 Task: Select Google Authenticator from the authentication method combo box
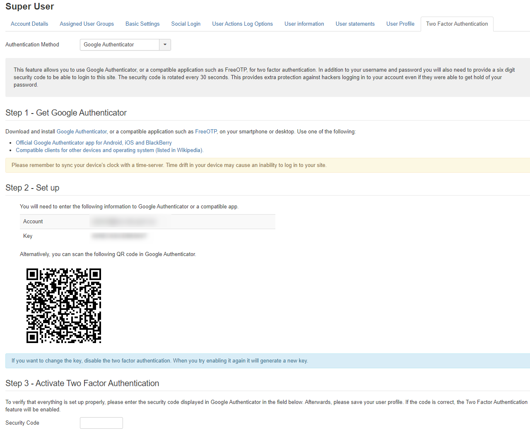pyautogui.click(x=120, y=44)
